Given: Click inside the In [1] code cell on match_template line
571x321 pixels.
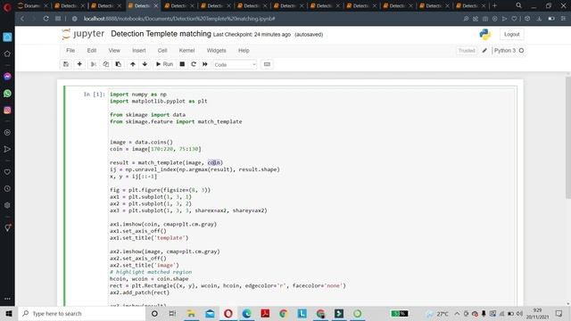Looking at the screenshot, I should click(x=166, y=162).
